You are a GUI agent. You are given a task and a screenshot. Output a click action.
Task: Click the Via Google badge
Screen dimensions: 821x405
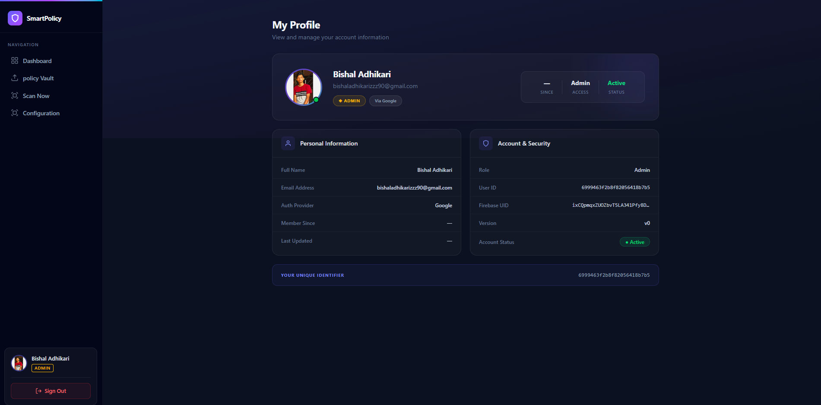click(x=385, y=101)
